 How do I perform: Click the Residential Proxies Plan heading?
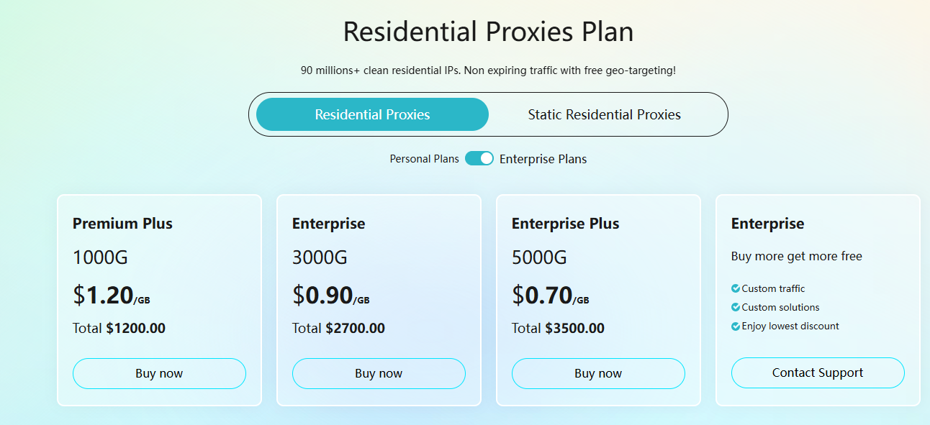(x=488, y=32)
